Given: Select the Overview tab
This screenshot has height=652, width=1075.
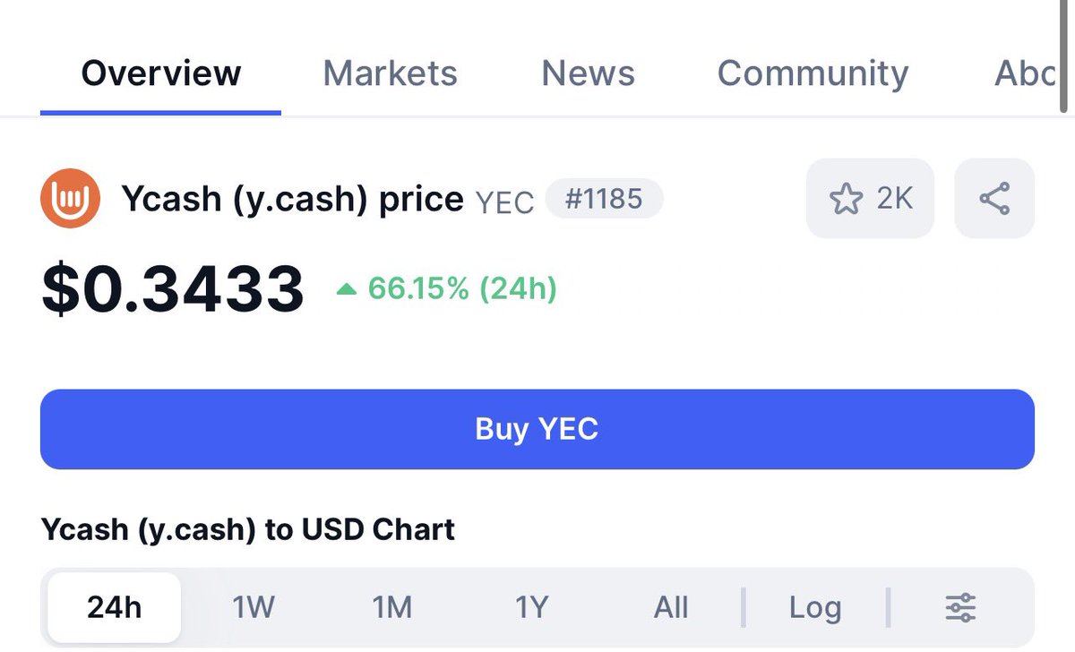Looking at the screenshot, I should click(x=161, y=73).
